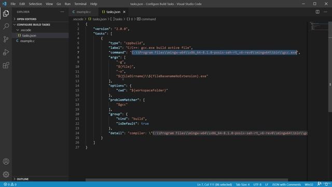Click the VS Code logo icon
Screen dimensions: 332x187
pyautogui.click(x=5, y=4)
